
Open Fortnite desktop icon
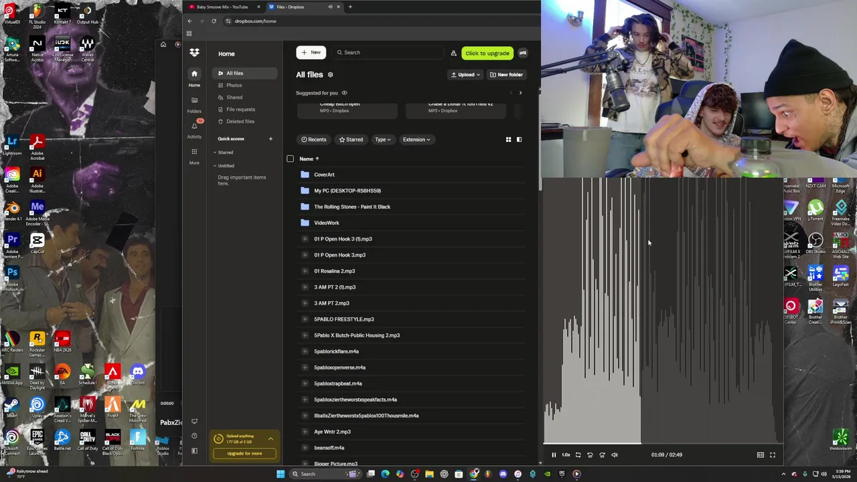[138, 440]
